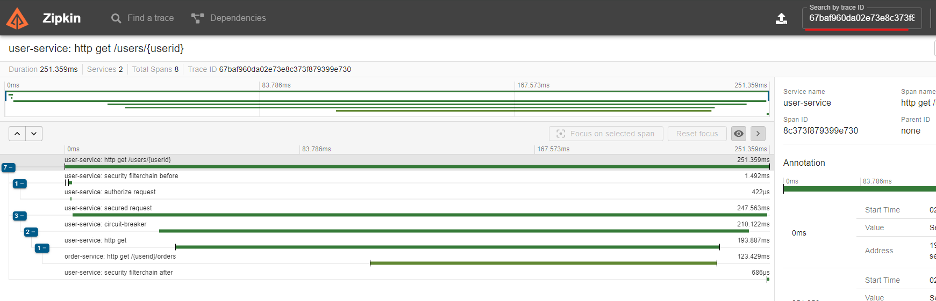The width and height of the screenshot is (936, 301).
Task: Click the trace minimap overview
Action: (387, 104)
